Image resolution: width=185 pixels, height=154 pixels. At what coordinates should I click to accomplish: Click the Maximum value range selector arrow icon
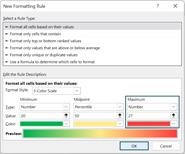point(173,115)
